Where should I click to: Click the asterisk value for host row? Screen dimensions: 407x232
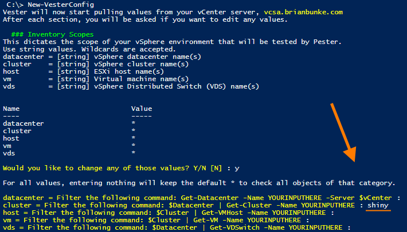133,138
